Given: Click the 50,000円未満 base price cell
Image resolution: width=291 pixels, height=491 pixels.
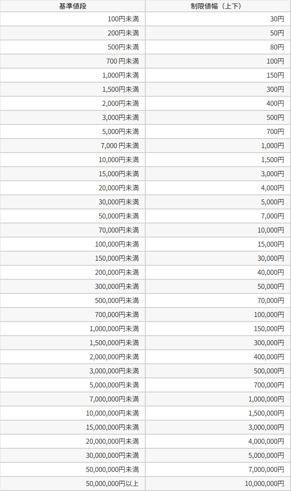Looking at the screenshot, I should click(x=118, y=216).
